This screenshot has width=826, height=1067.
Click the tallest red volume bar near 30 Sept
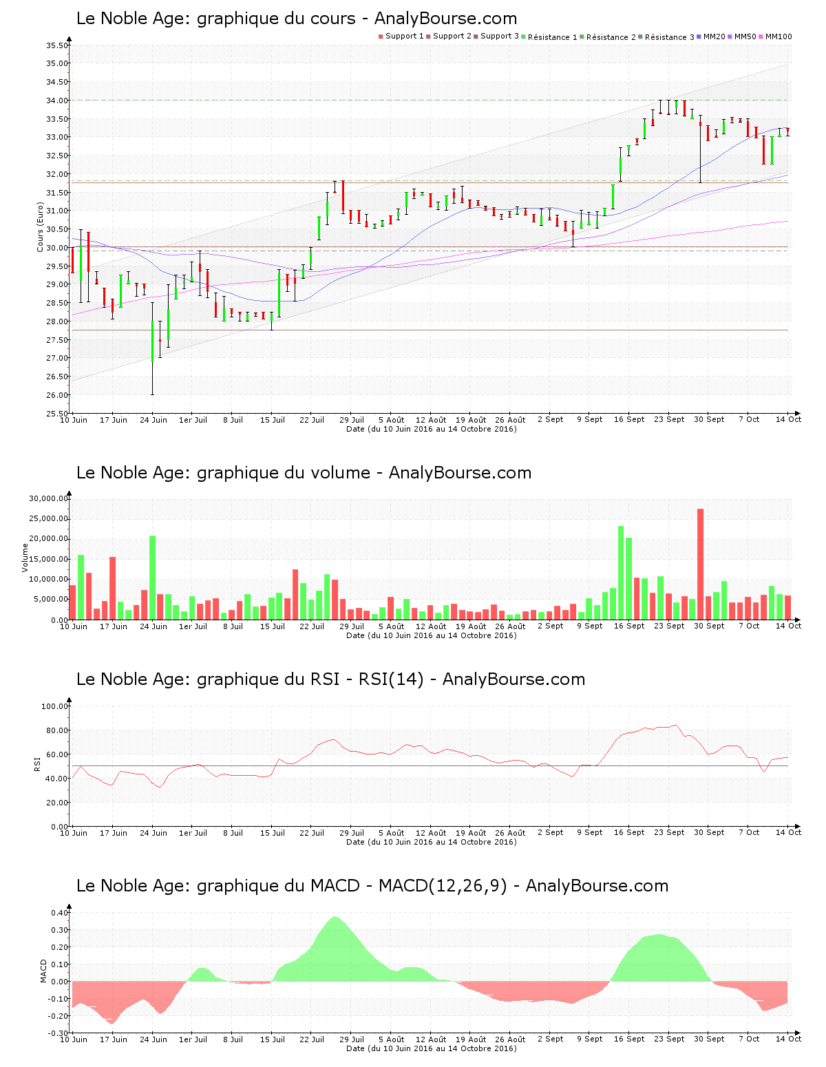[x=701, y=564]
